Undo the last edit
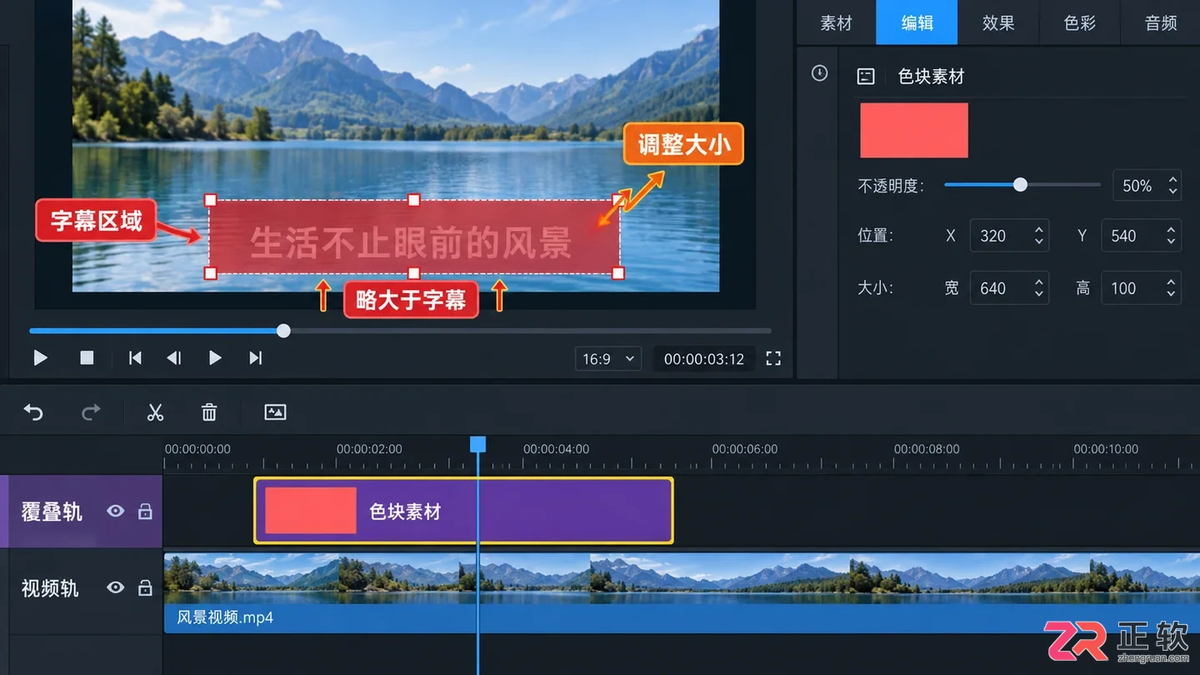Viewport: 1200px width, 675px height. (33, 412)
